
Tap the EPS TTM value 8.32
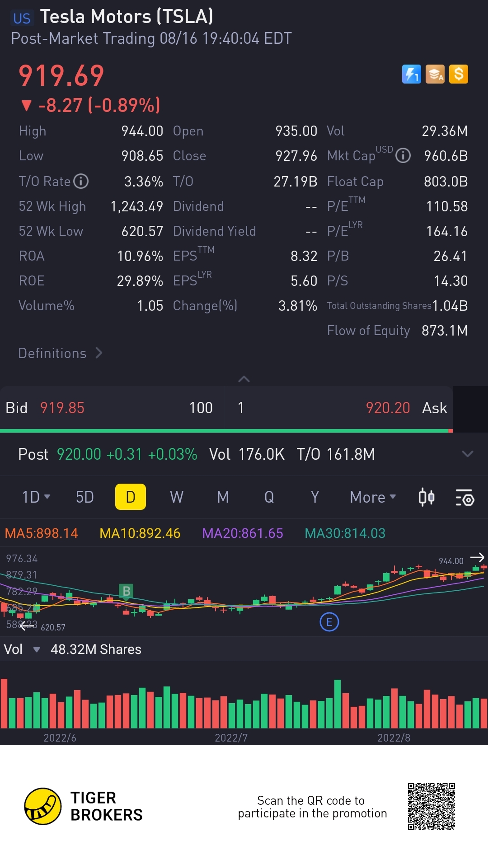(x=304, y=256)
